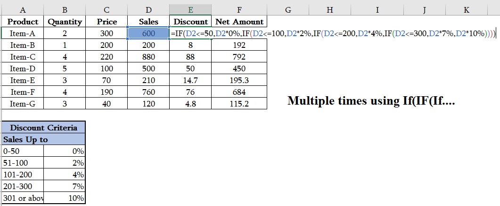Select Item-E net amount 195.3

click(x=239, y=80)
